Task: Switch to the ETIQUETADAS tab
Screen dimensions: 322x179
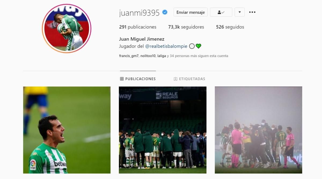Action: point(189,79)
